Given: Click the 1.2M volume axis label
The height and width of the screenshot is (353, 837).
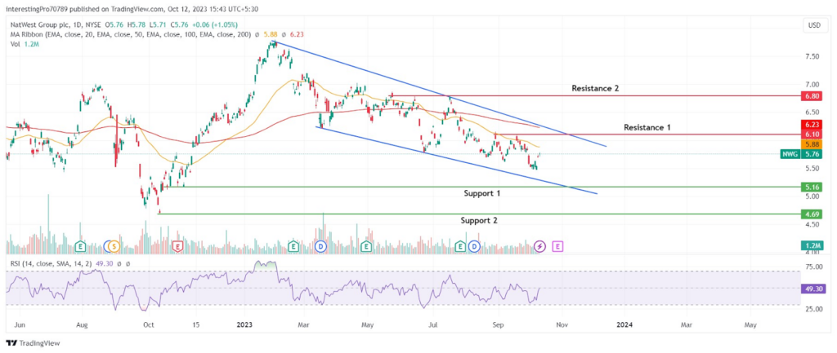Looking at the screenshot, I should pyautogui.click(x=814, y=246).
